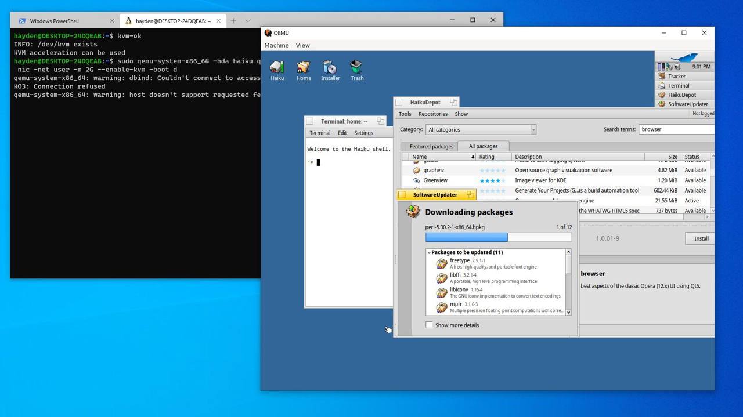The image size is (743, 417).
Task: Open the HaikuDepot Tools menu
Action: click(x=405, y=114)
